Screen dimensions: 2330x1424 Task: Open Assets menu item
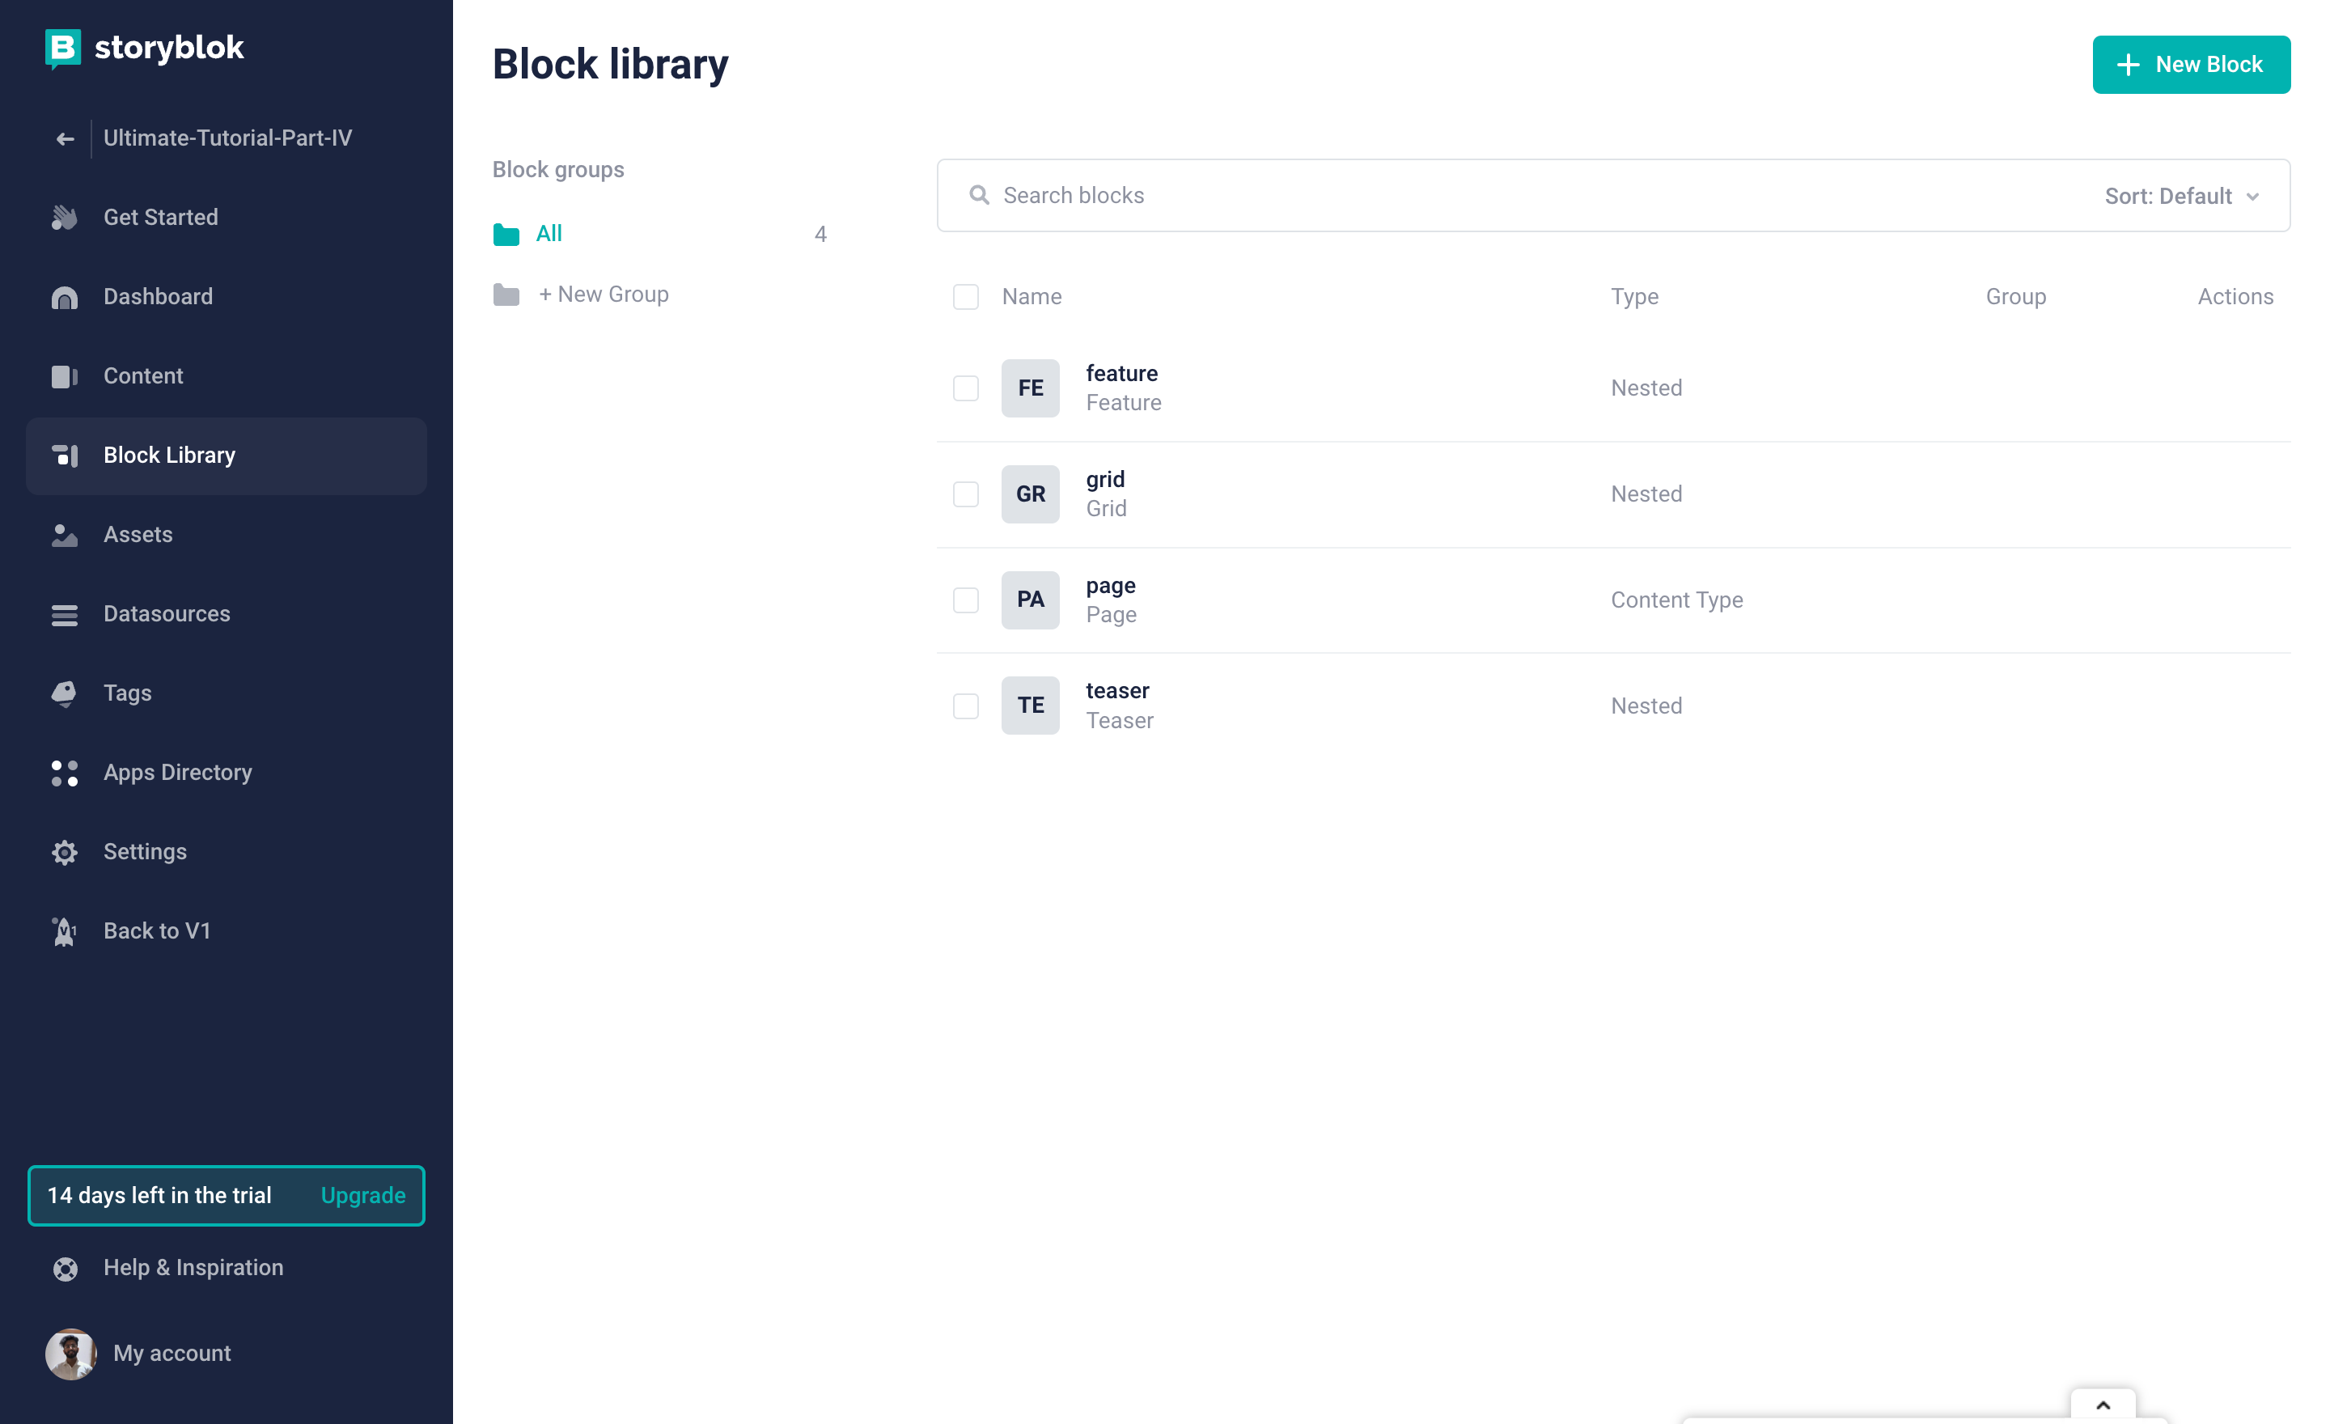pyautogui.click(x=226, y=535)
